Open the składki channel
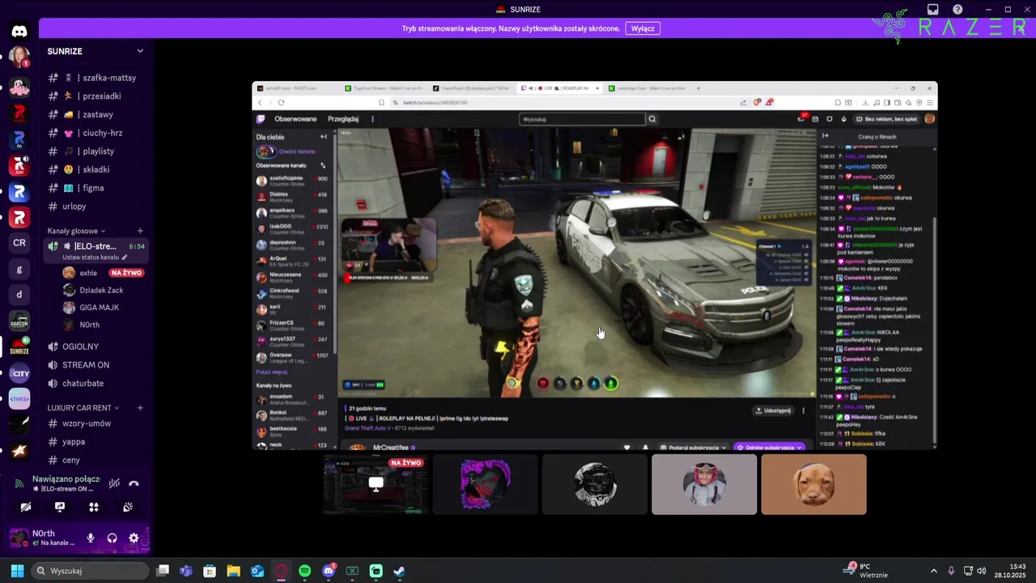 (96, 169)
